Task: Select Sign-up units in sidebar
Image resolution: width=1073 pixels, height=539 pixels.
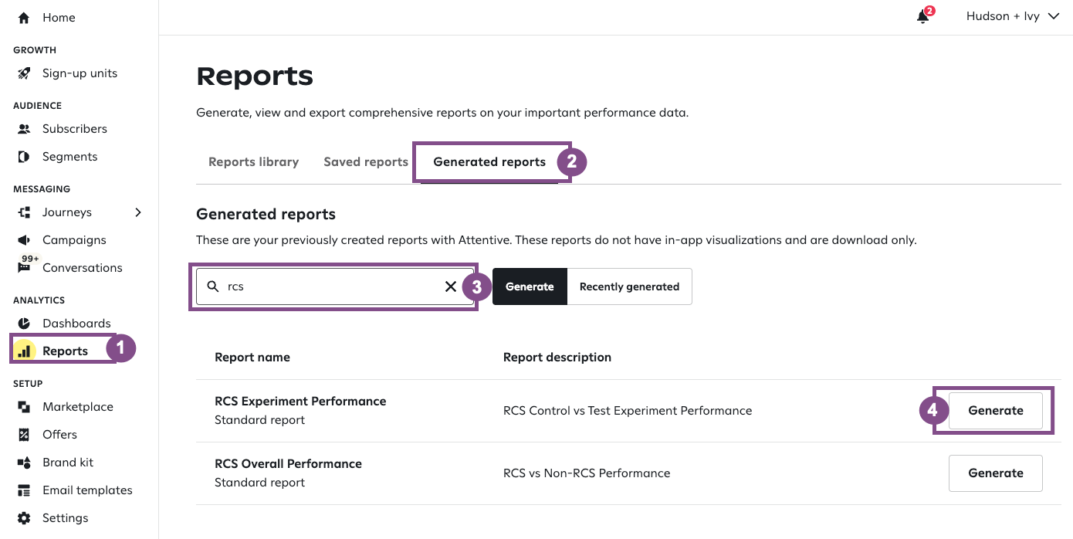Action: pos(80,73)
